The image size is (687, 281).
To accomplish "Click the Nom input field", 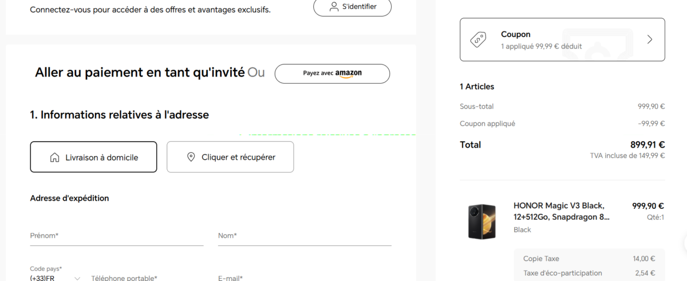I will click(x=305, y=236).
